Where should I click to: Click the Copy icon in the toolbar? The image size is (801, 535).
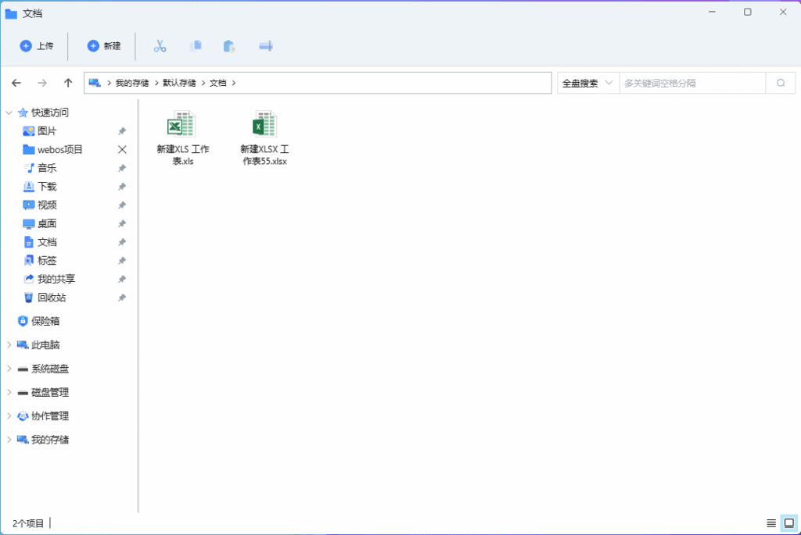coord(195,46)
